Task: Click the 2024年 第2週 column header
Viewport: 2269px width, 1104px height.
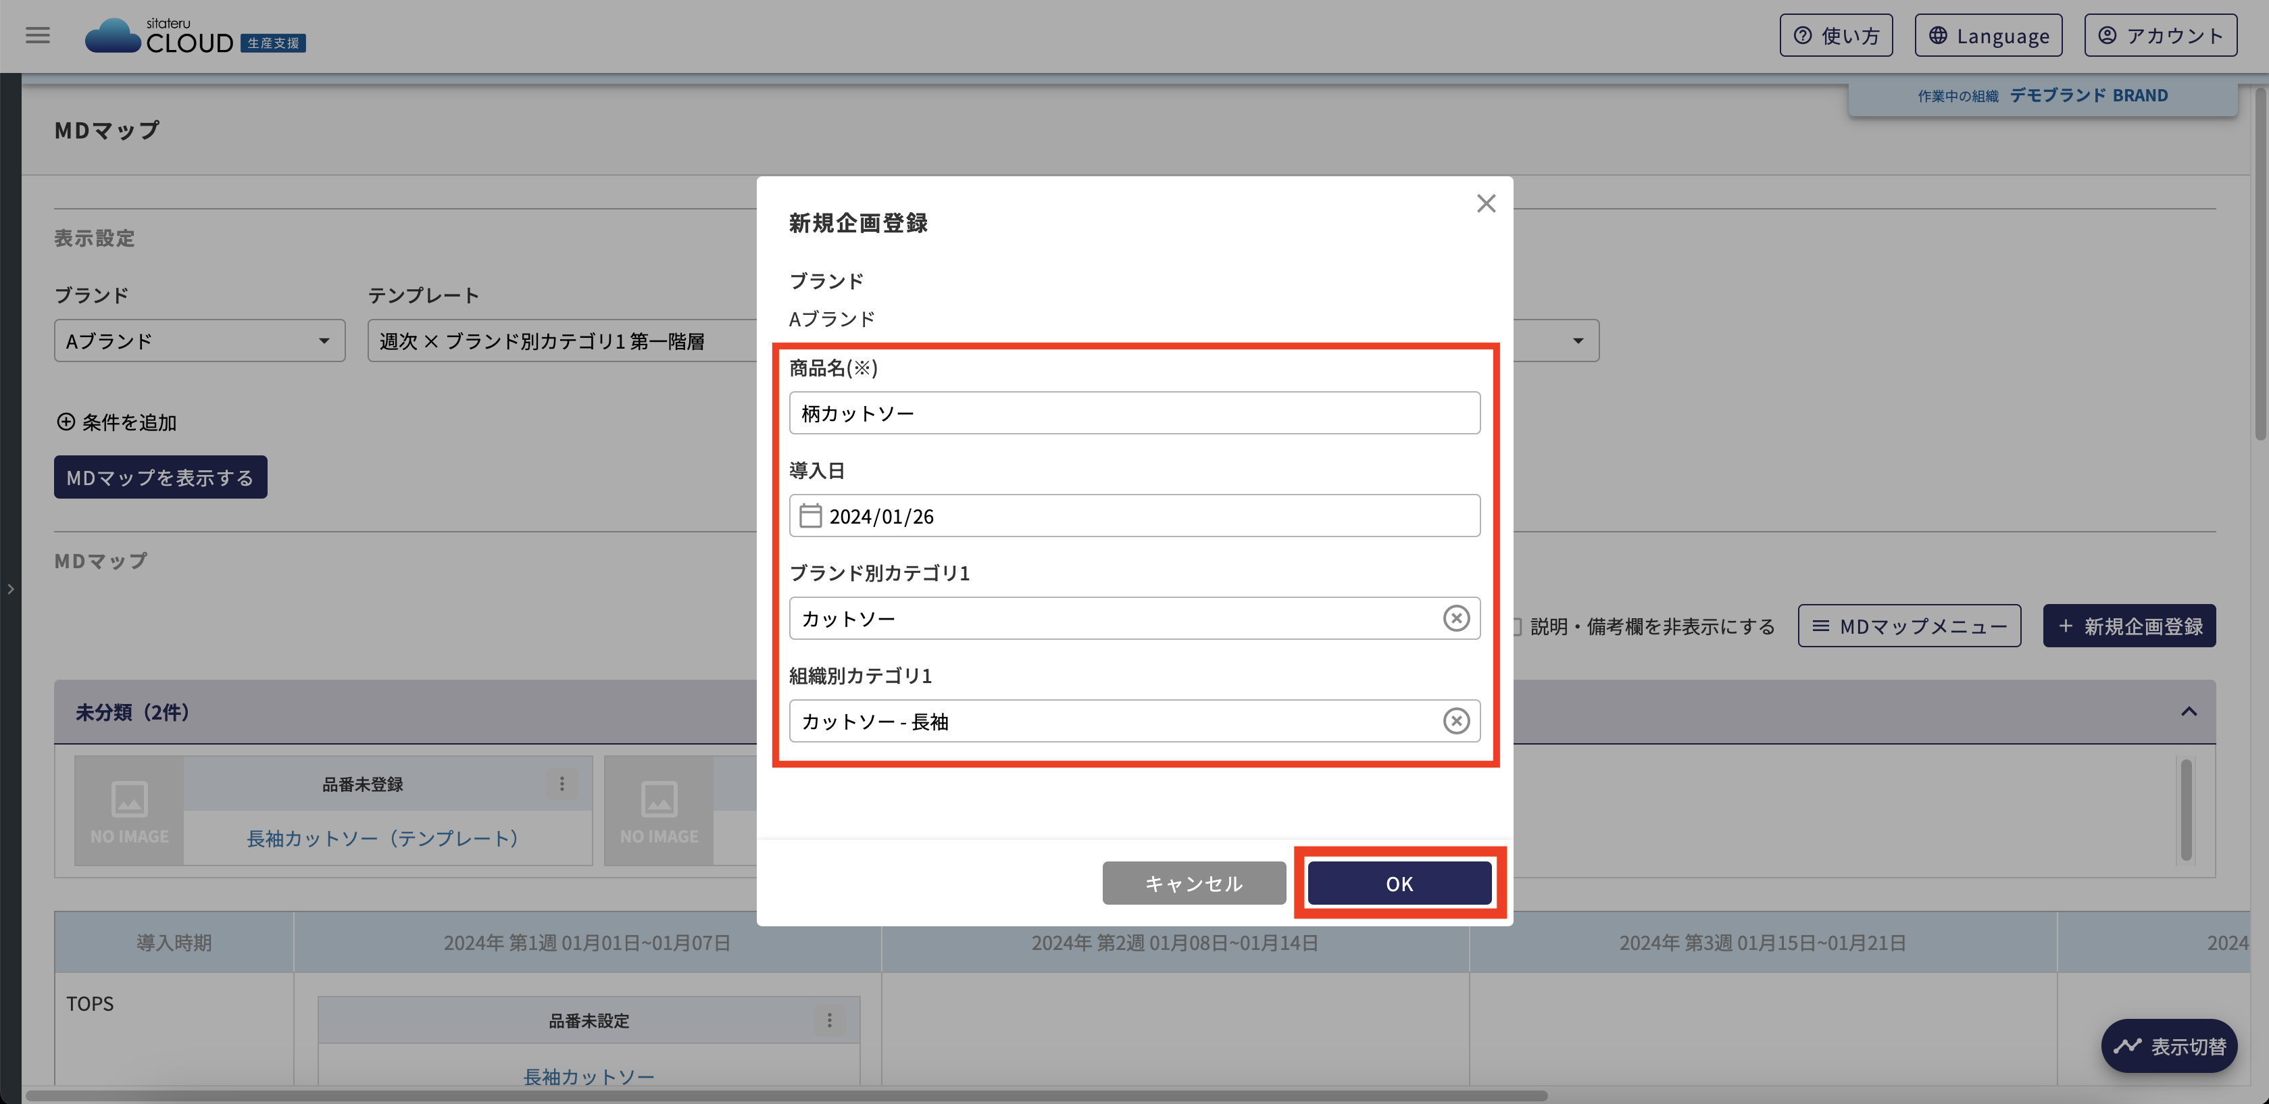Action: [1175, 943]
